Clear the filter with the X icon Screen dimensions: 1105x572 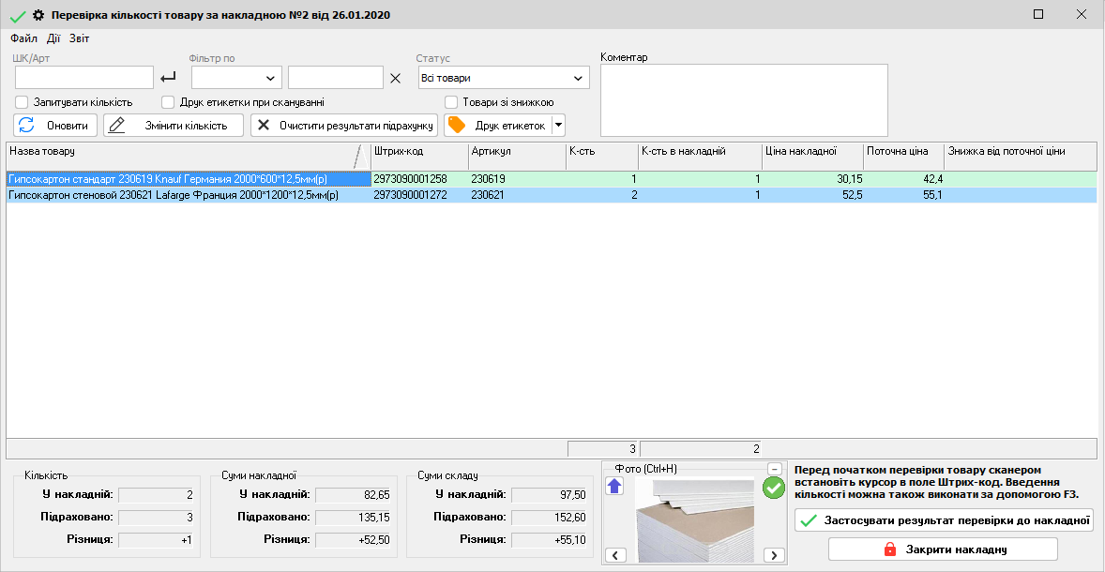click(395, 78)
